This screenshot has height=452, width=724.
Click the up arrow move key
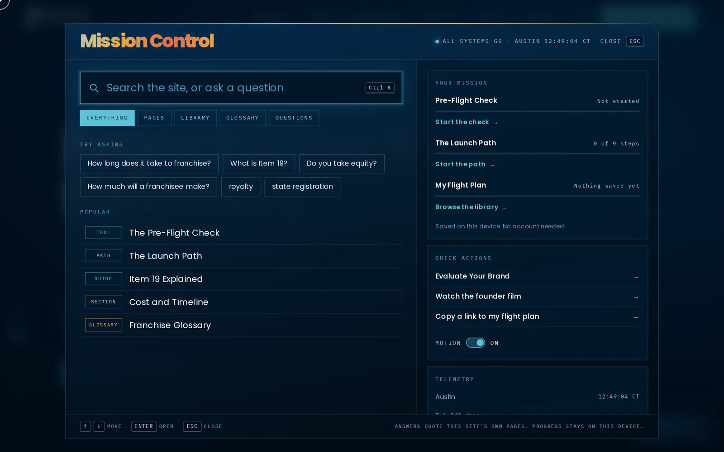85,426
